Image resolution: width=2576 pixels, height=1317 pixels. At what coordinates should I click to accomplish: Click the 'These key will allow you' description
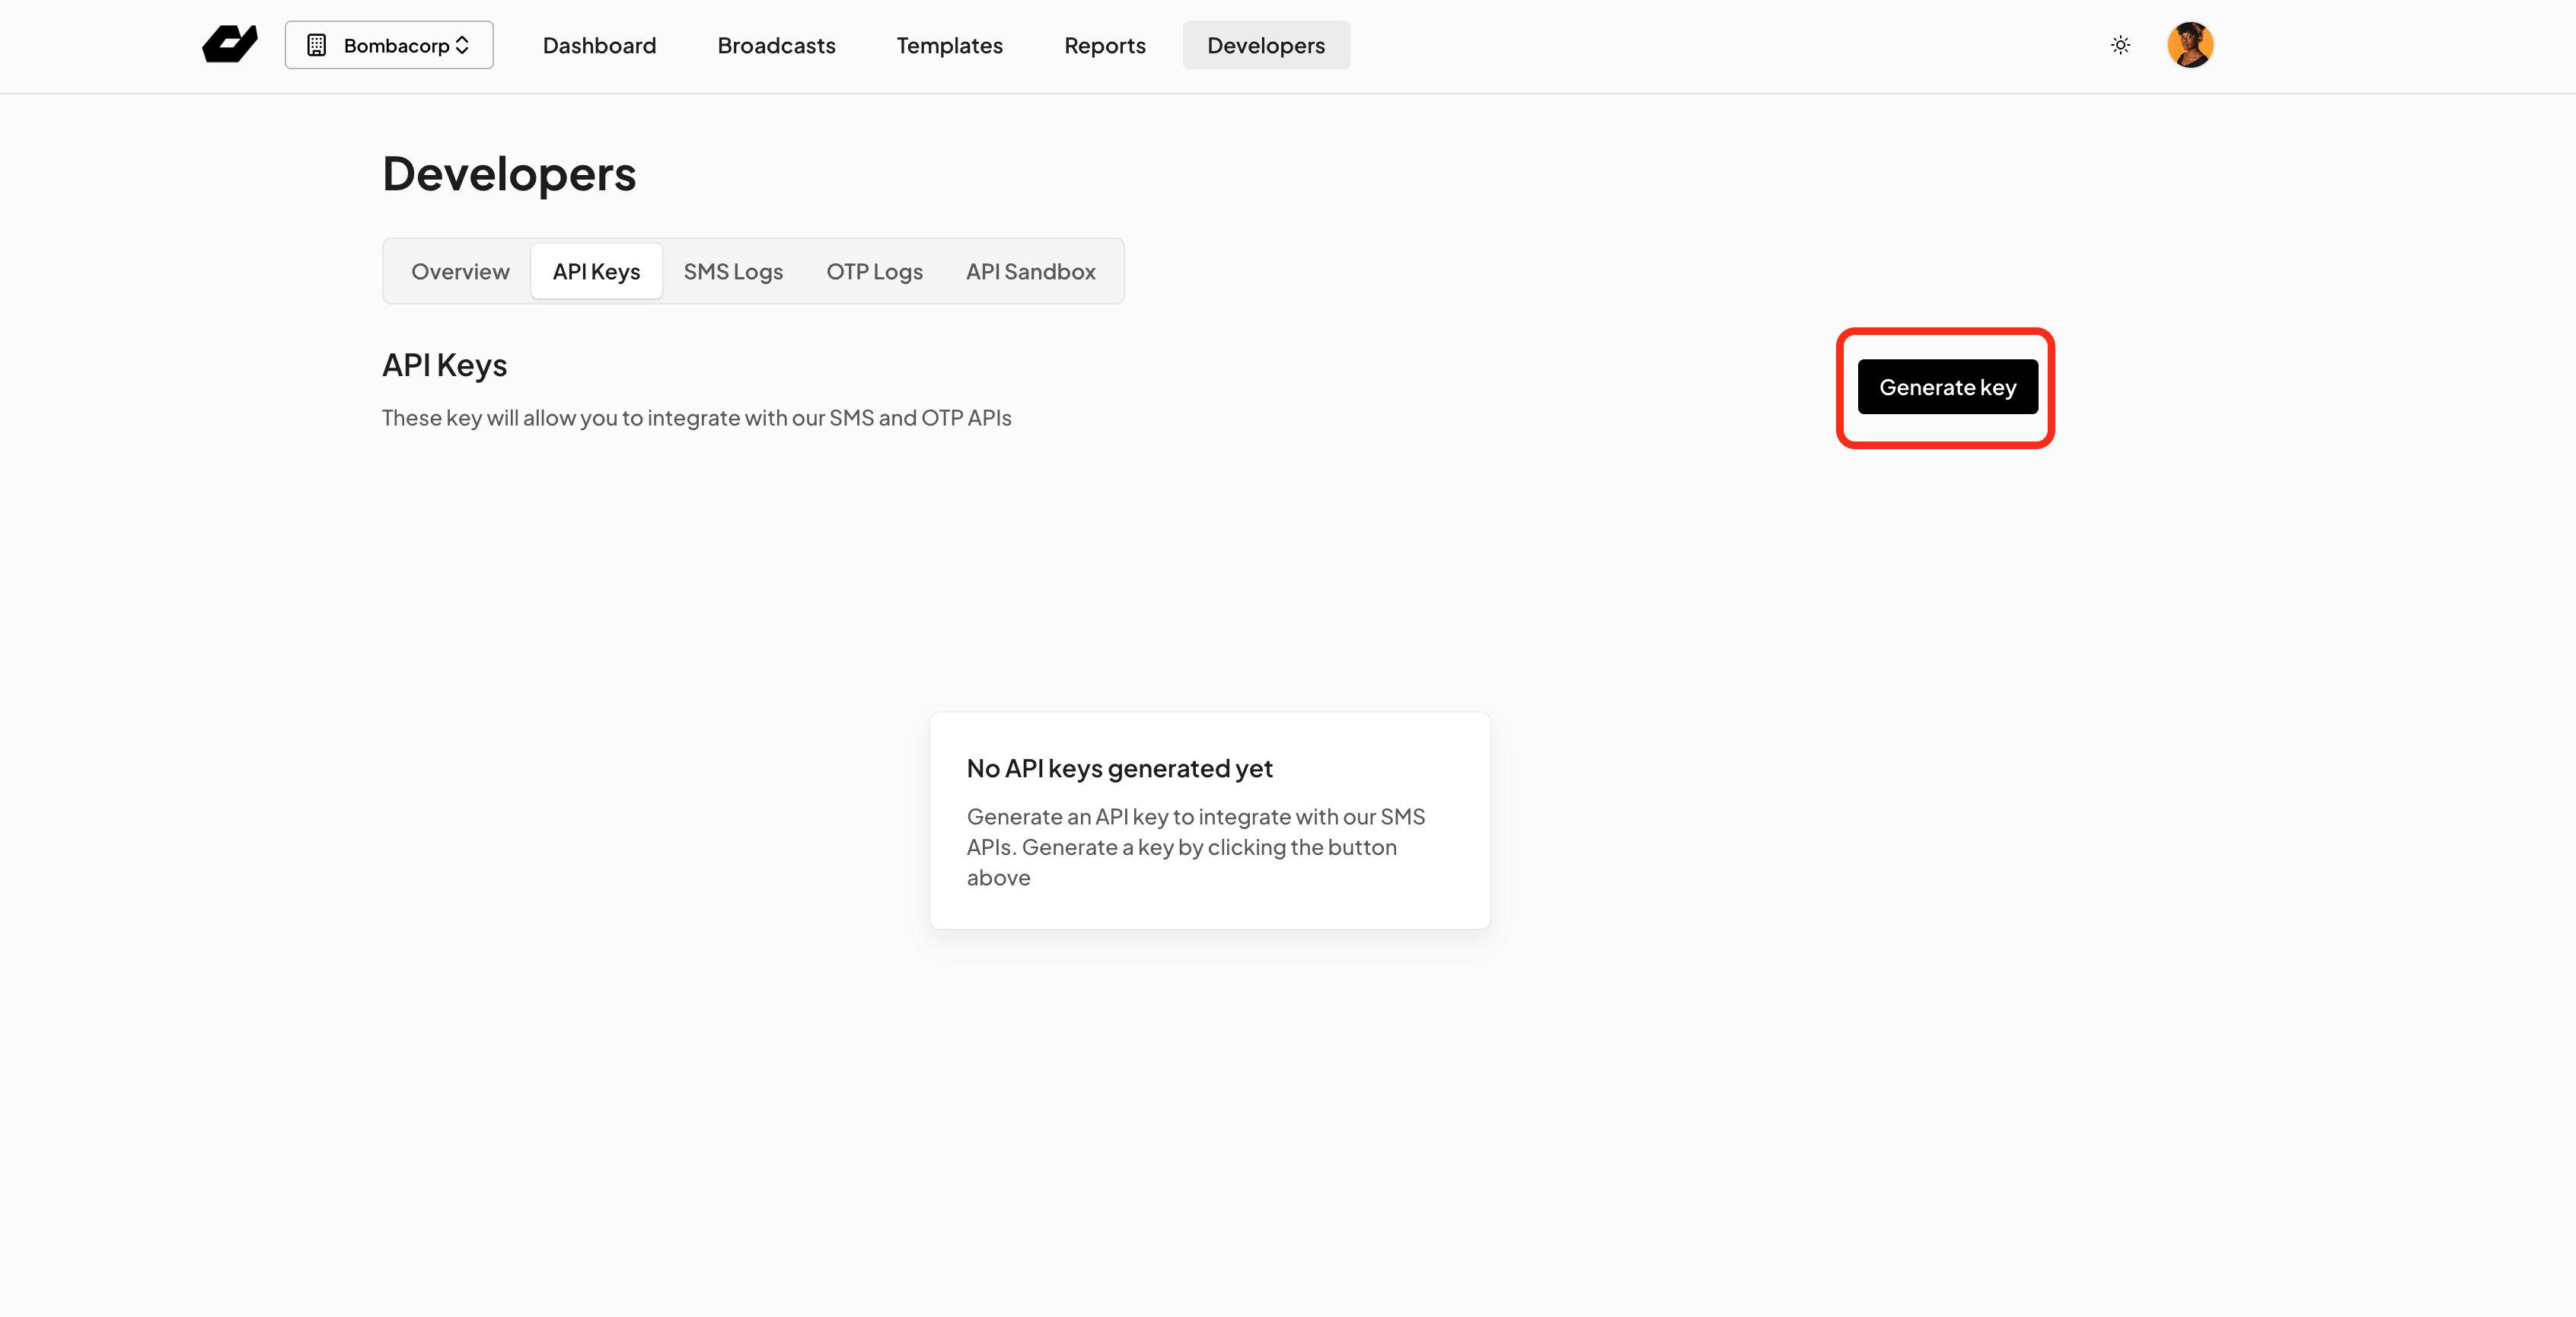pos(697,418)
